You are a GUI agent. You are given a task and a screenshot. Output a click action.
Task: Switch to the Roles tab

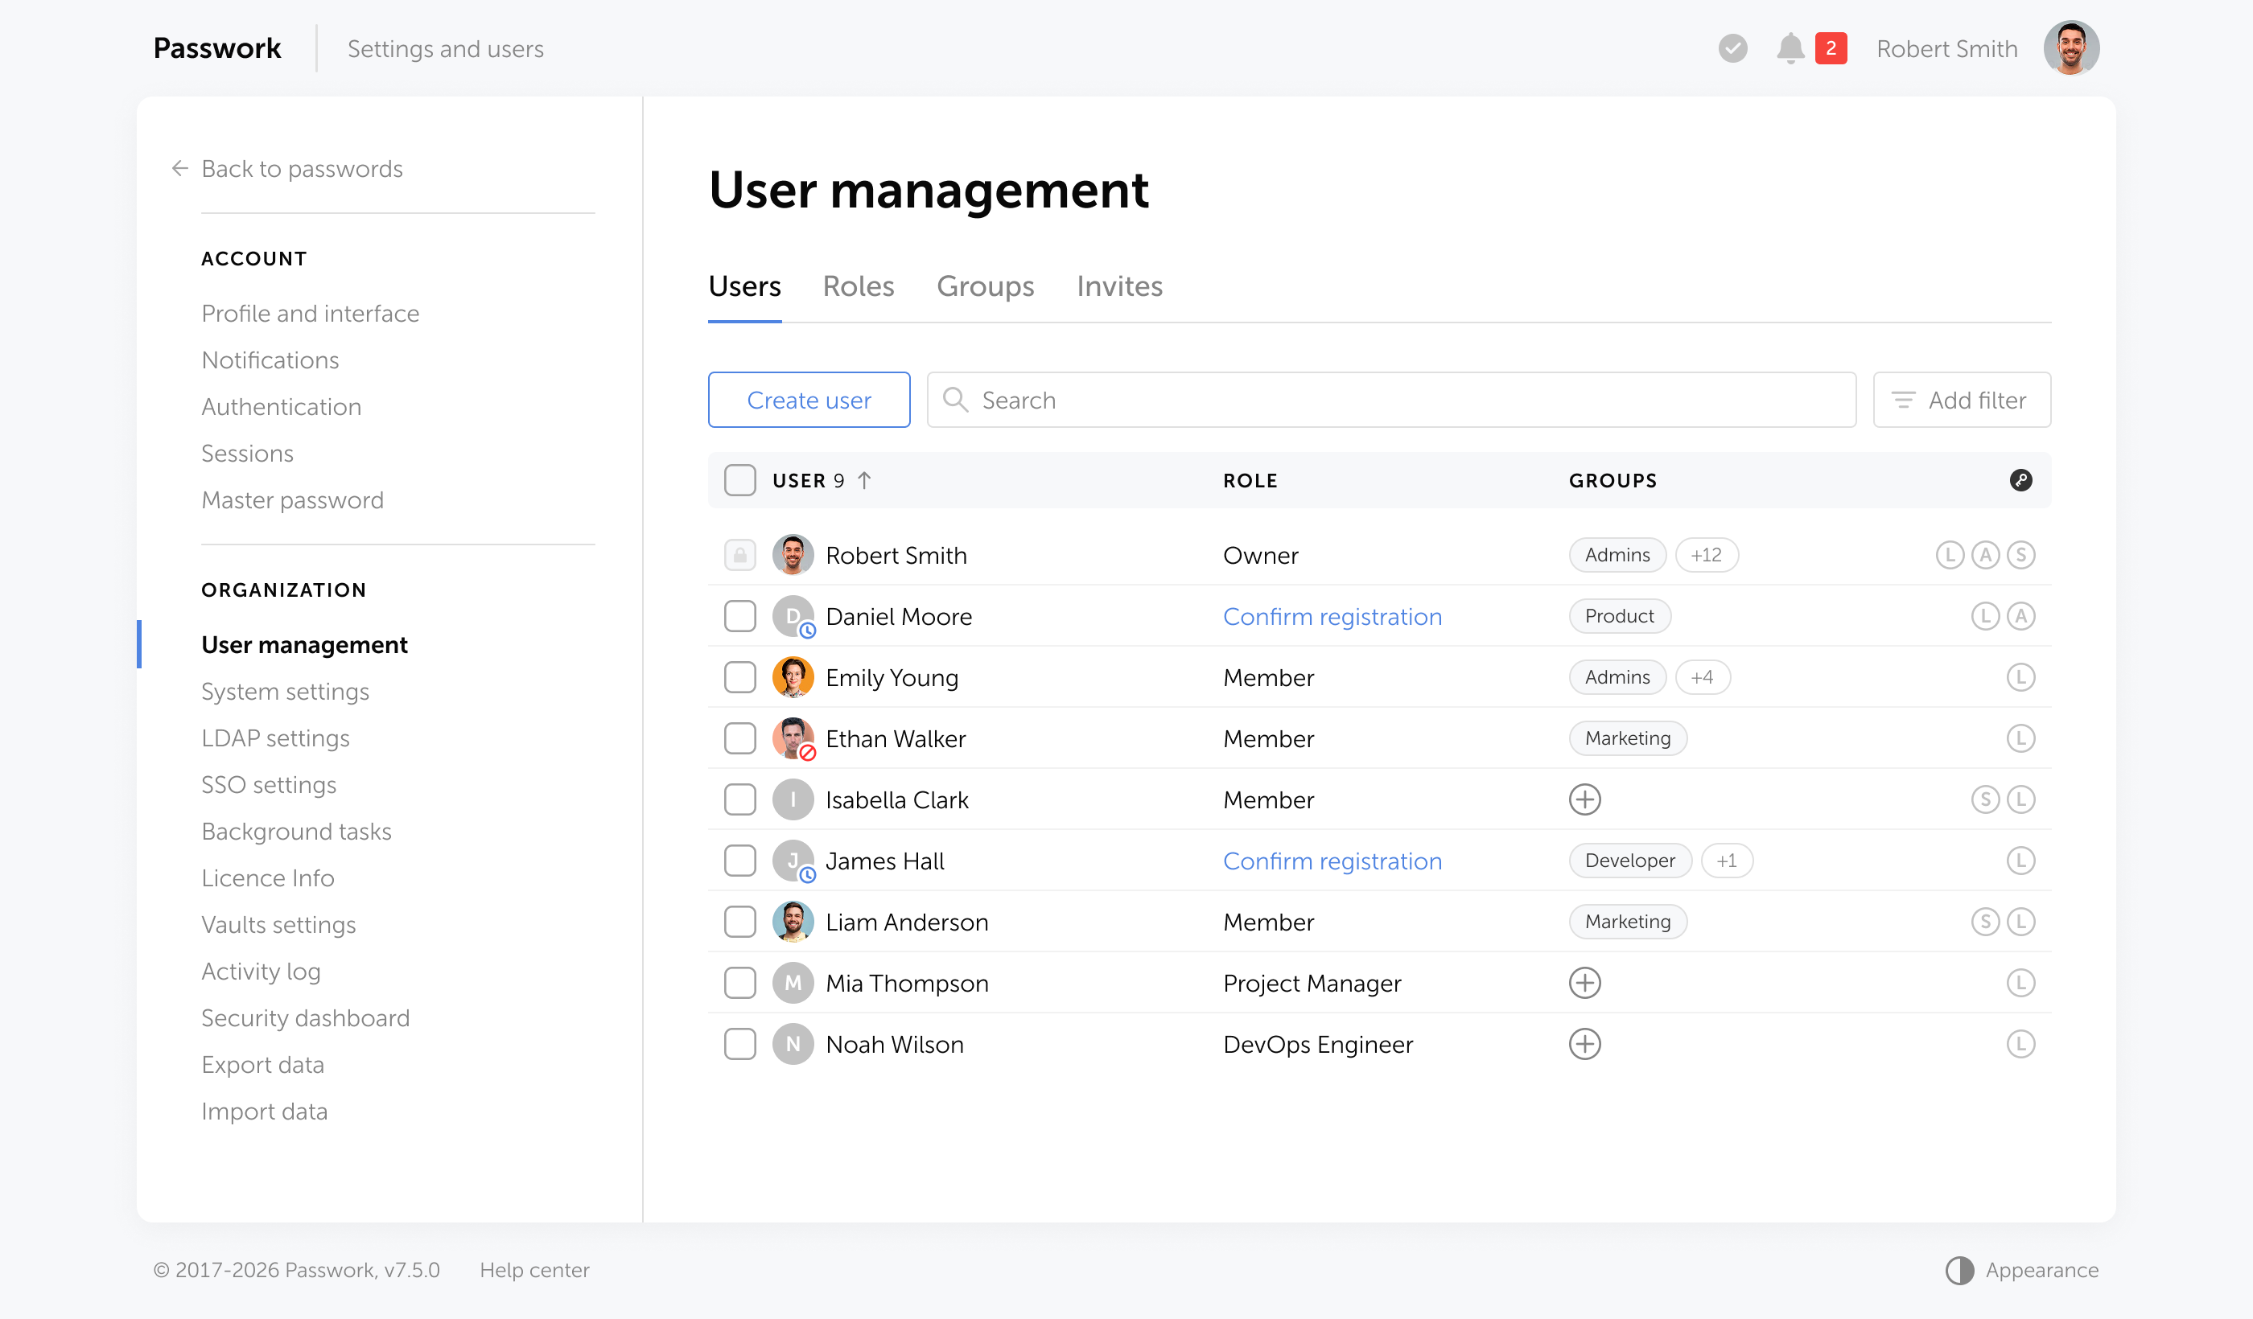[x=858, y=286]
